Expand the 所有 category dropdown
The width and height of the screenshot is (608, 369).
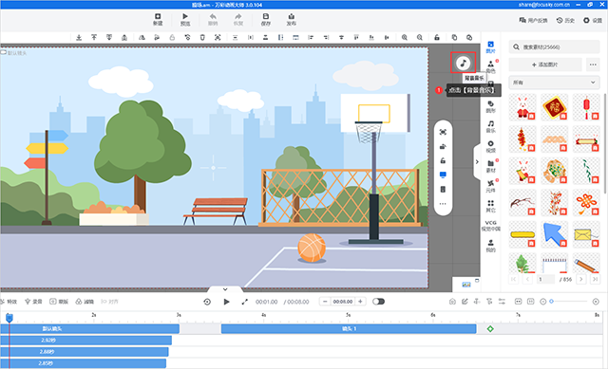point(554,83)
